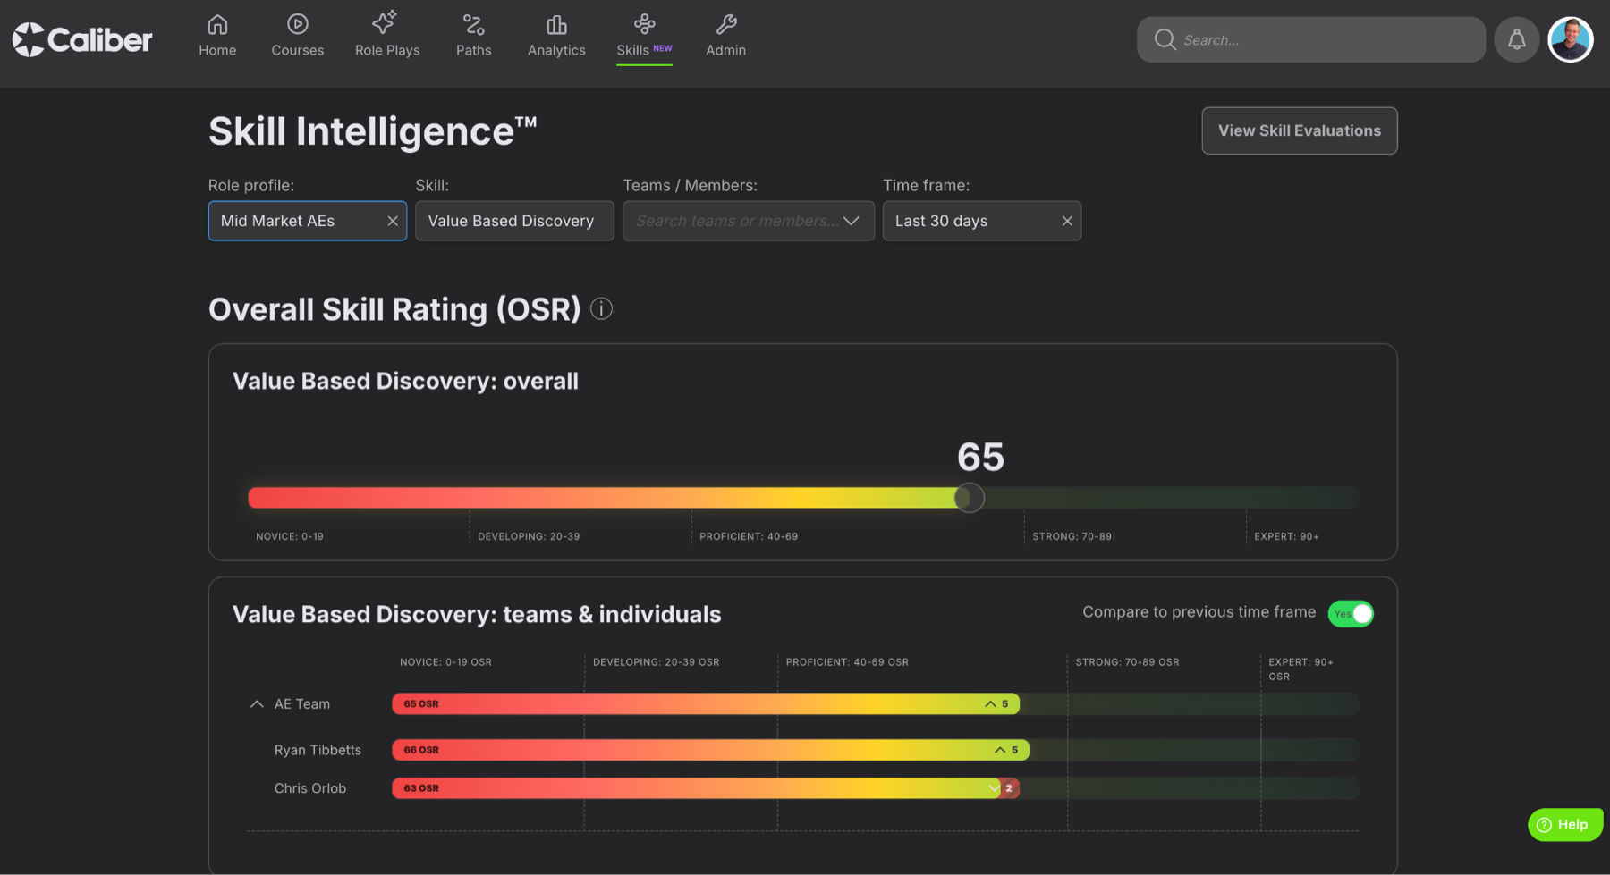Viewport: 1610px width, 875px height.
Task: Click the OSR slider handle at 65
Action: (x=969, y=498)
